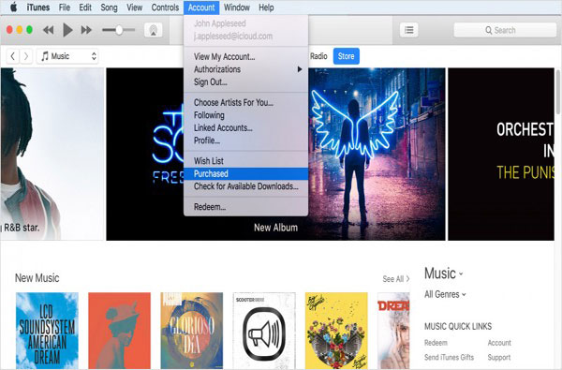Open Send iTunes Gifts link
The height and width of the screenshot is (370, 562).
point(449,358)
